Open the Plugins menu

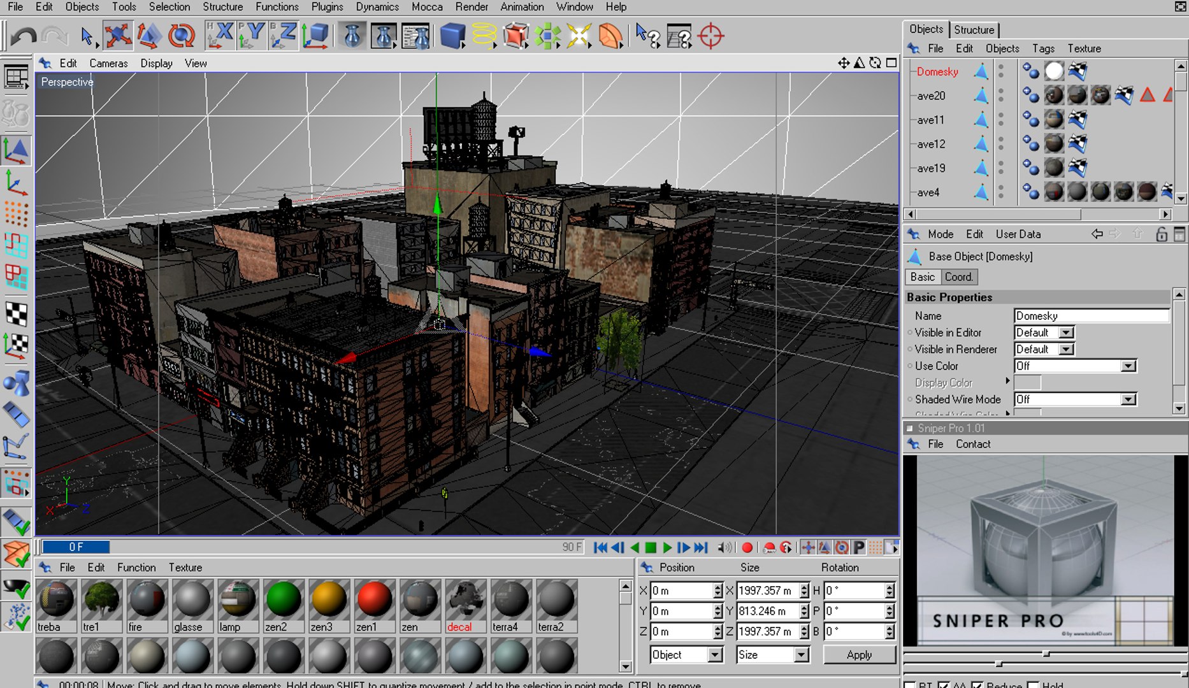coord(327,7)
